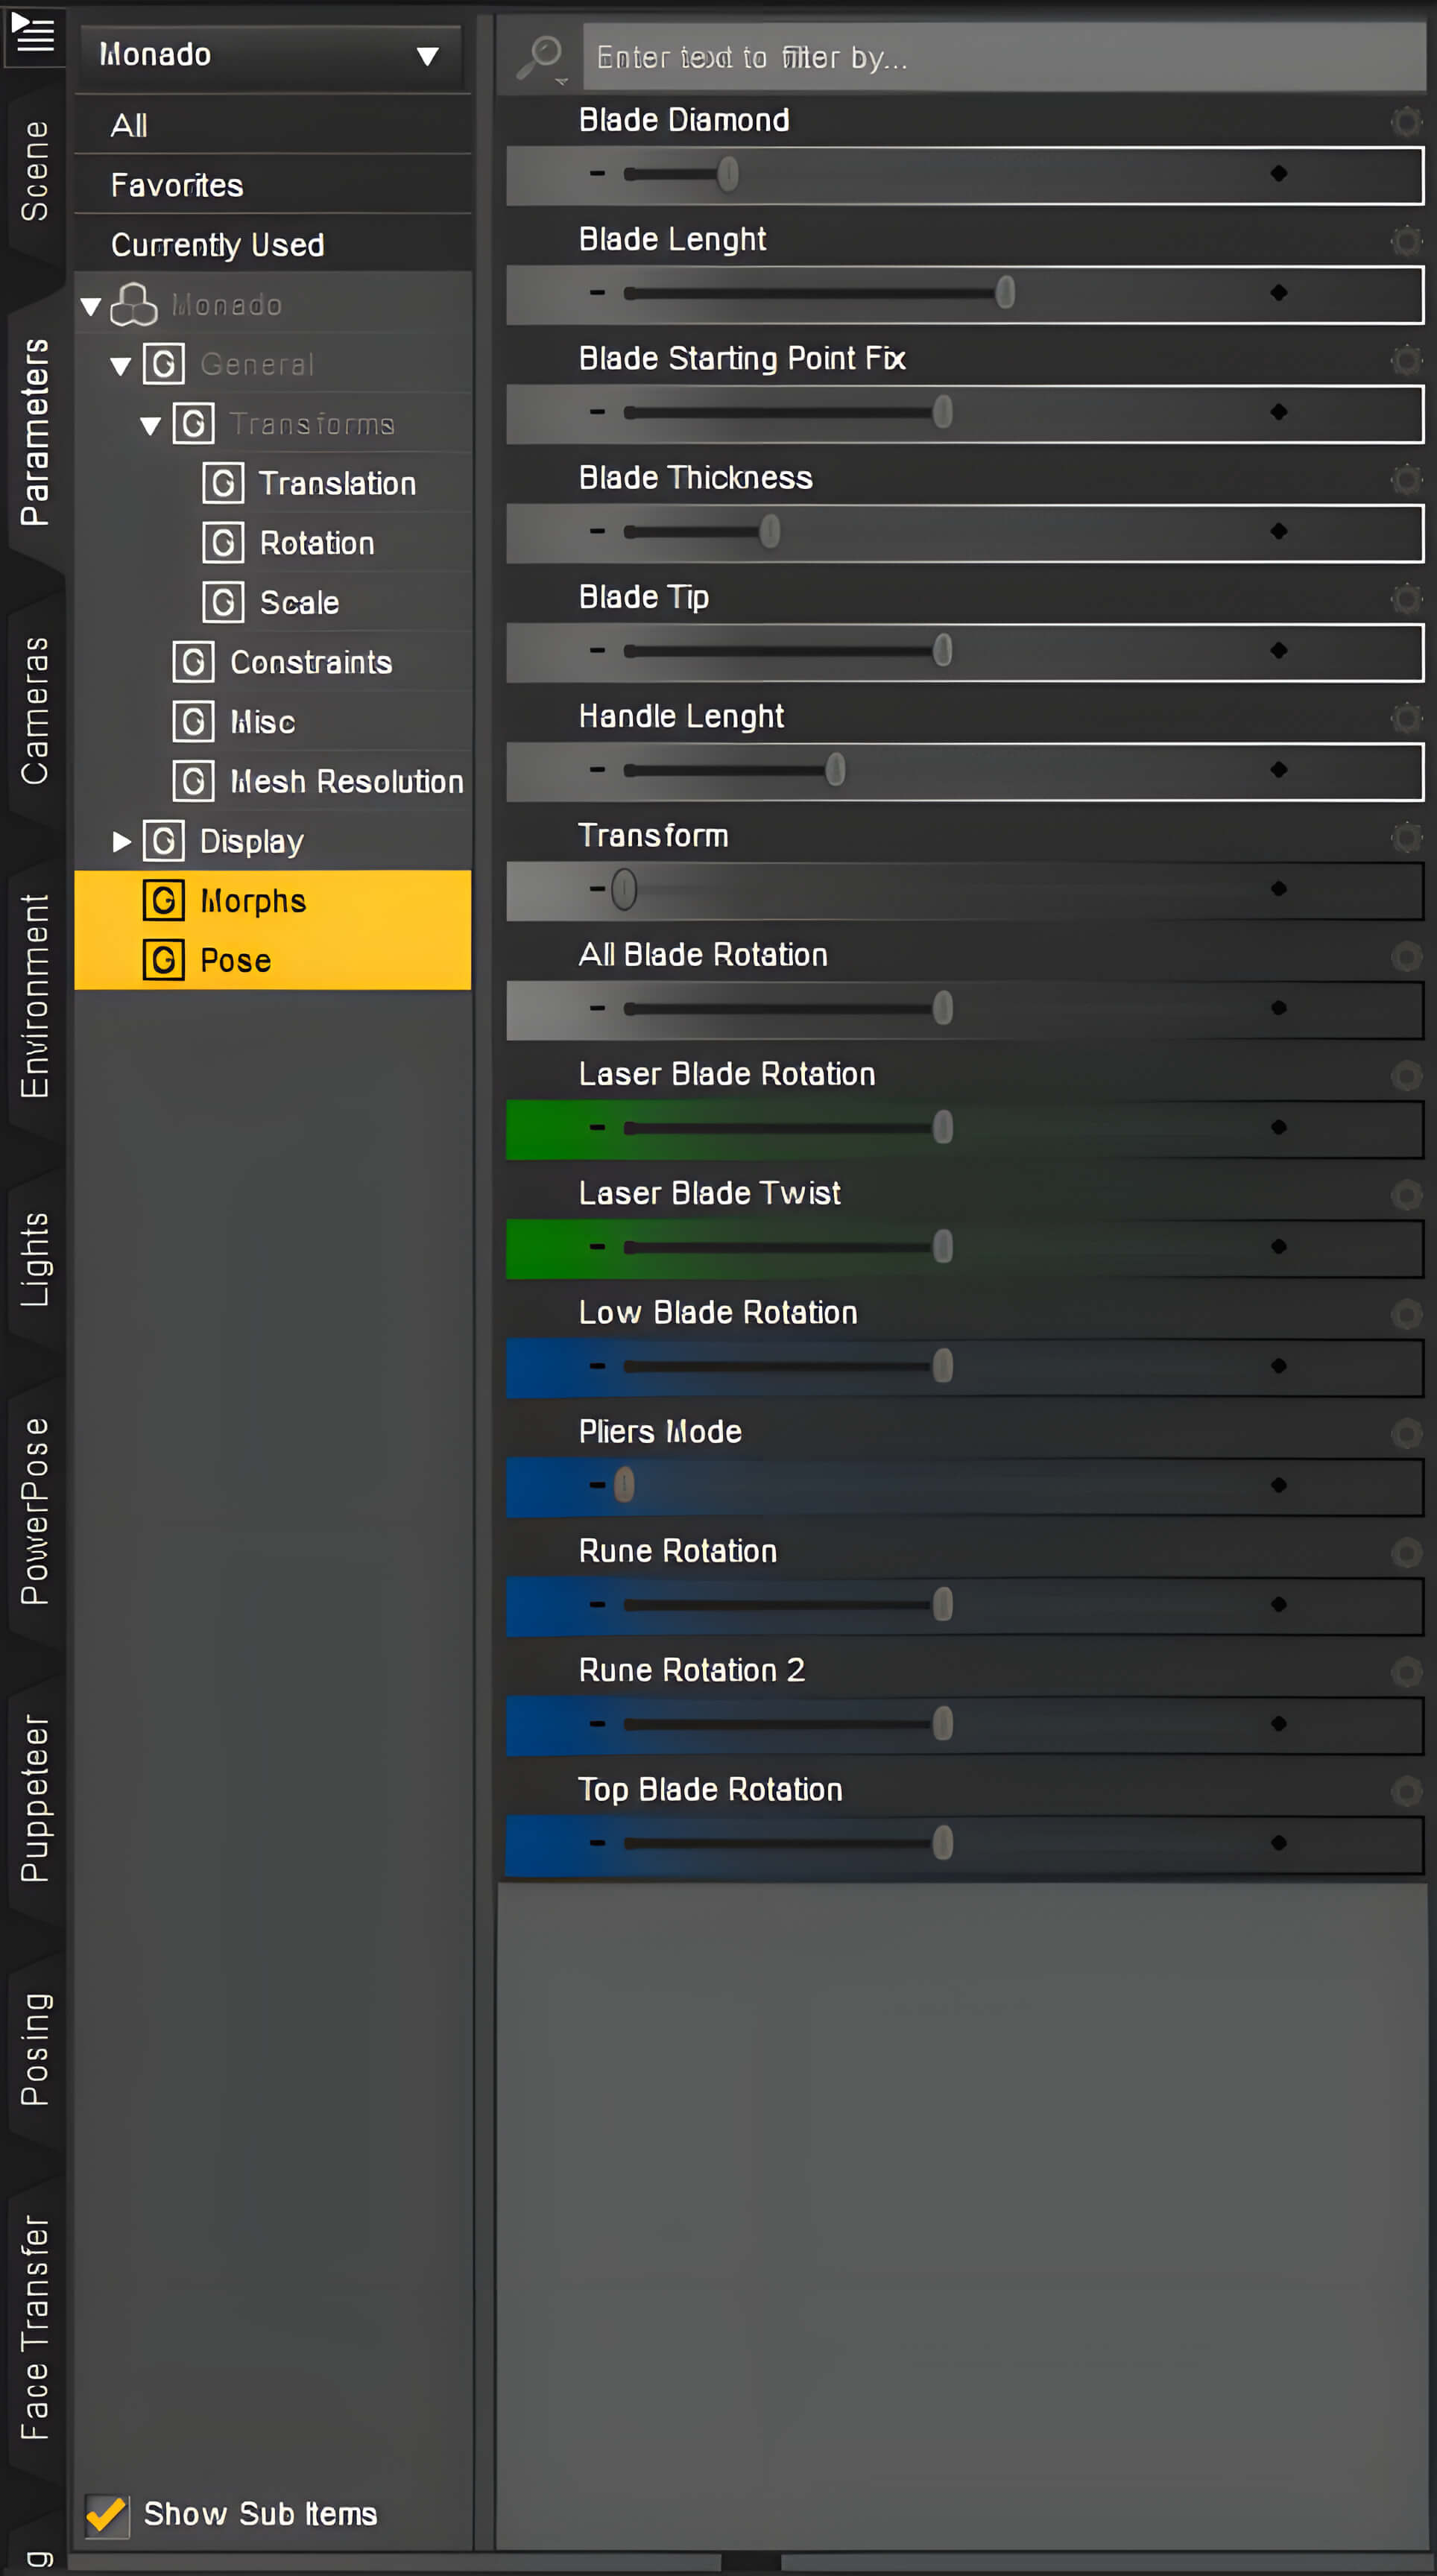
Task: Click the Transform property gear icon
Action: (x=1406, y=837)
